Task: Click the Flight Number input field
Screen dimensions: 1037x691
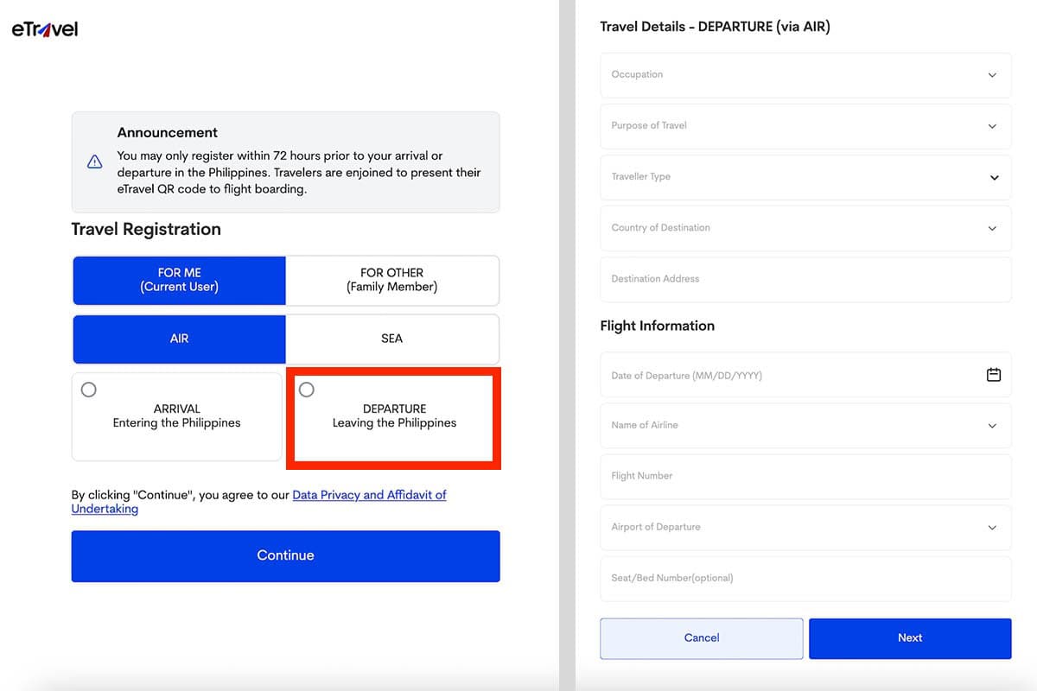Action: coord(805,476)
